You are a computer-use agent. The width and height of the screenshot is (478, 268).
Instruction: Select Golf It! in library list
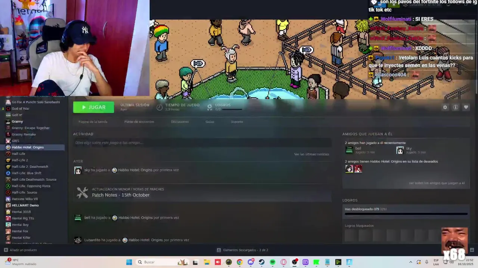[17, 115]
